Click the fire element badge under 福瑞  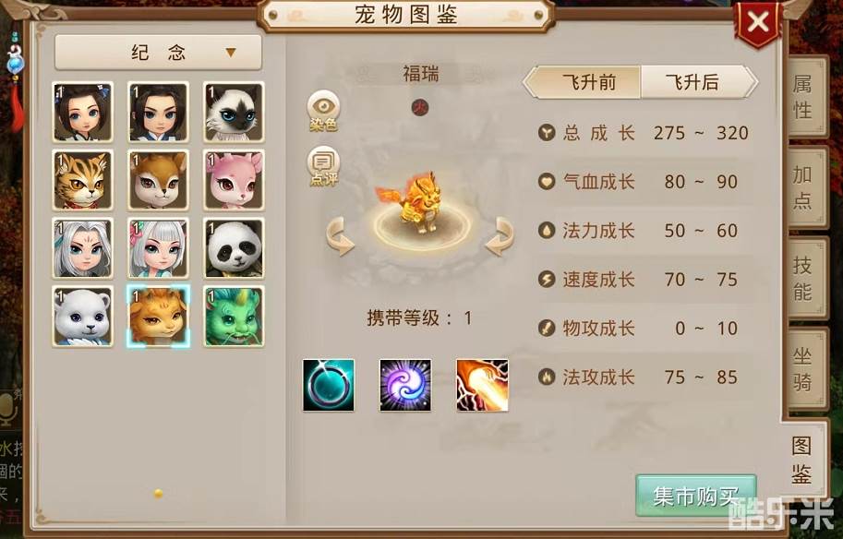420,107
